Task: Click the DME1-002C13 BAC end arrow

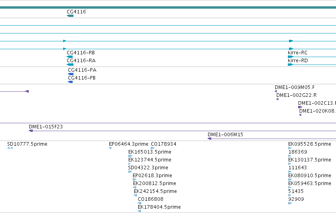Action: (x=300, y=107)
